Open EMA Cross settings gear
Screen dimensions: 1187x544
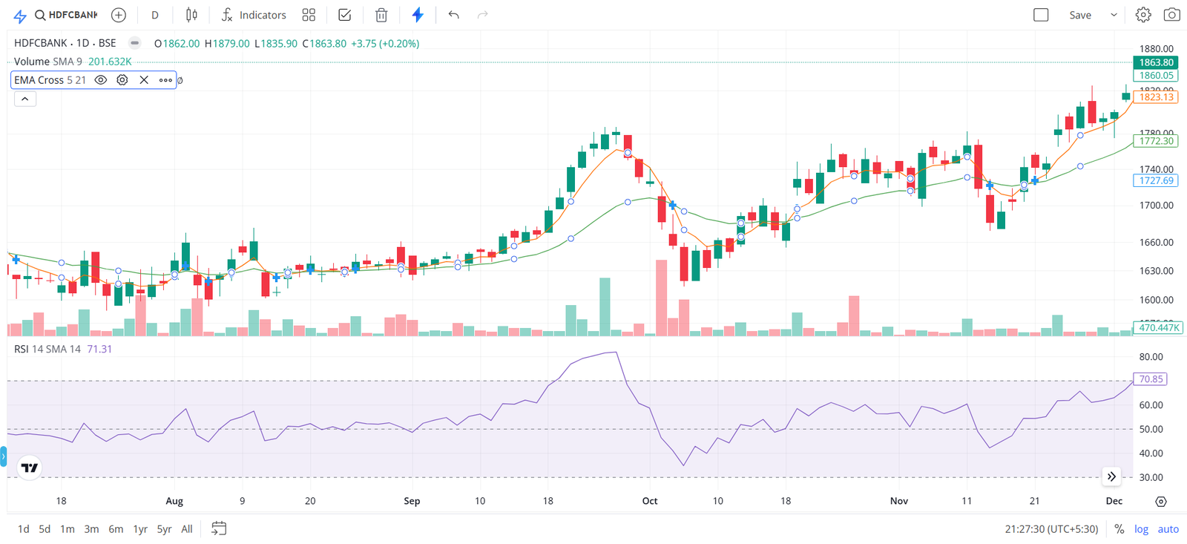[x=122, y=80]
